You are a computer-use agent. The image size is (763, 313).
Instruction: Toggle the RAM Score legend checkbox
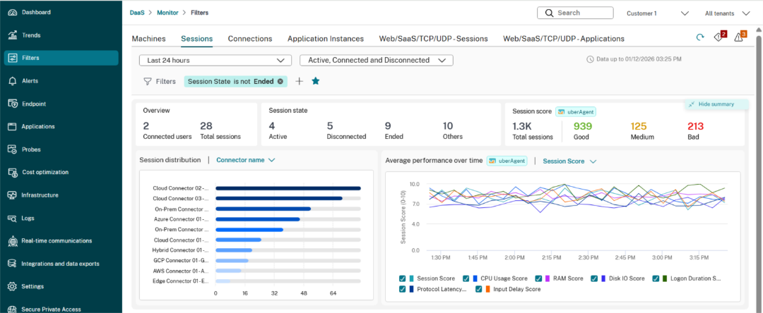click(538, 278)
